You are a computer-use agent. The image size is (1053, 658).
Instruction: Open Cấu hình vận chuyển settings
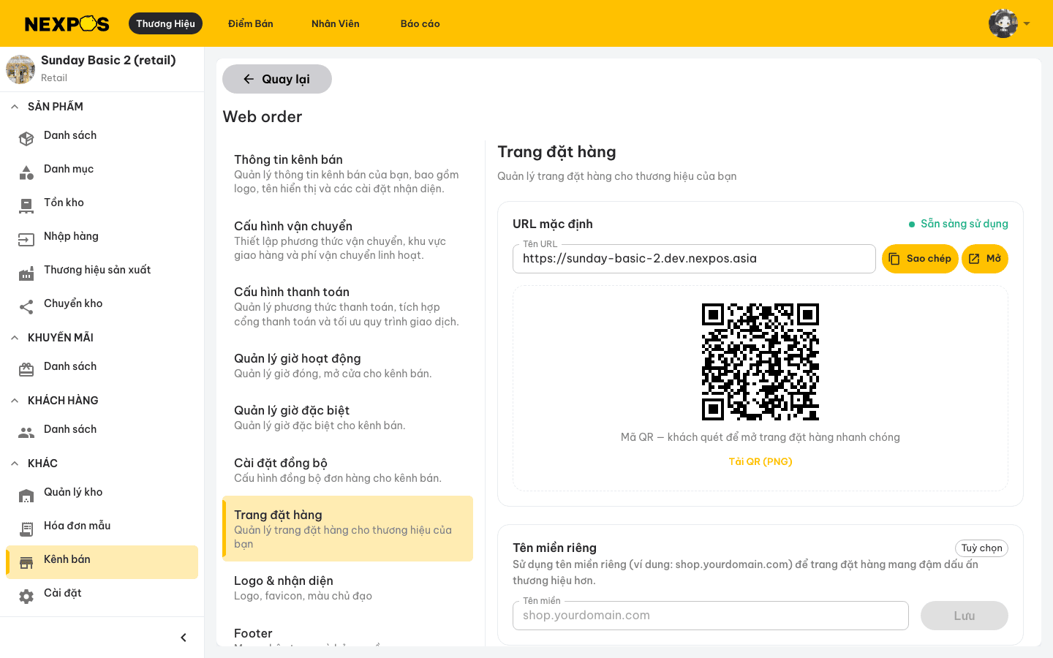[347, 240]
